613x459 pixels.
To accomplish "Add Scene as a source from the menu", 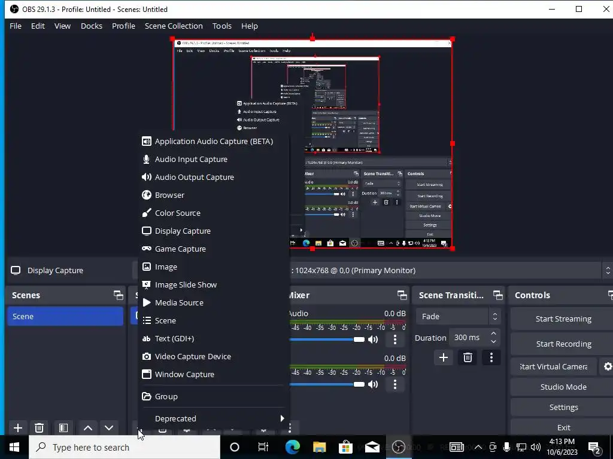I will pos(214,320).
